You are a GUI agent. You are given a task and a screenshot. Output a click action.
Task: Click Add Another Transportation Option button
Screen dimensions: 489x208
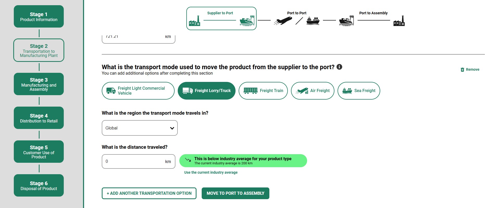149,193
